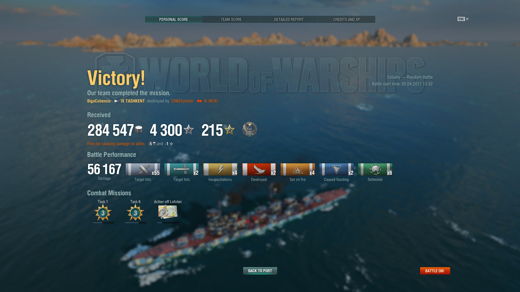Click the silver credits coin icon

coord(139,130)
